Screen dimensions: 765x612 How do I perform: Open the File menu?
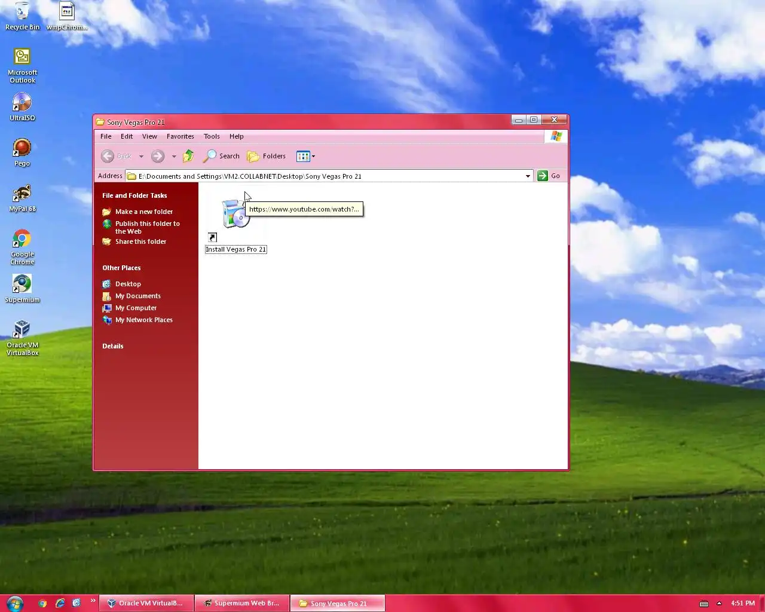tap(106, 136)
